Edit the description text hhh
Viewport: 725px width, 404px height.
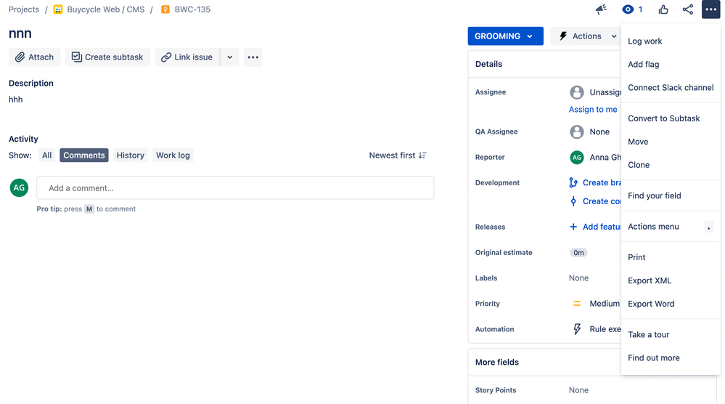16,100
